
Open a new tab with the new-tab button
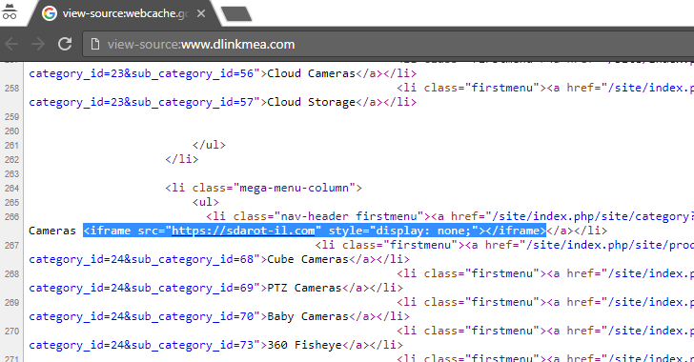236,13
